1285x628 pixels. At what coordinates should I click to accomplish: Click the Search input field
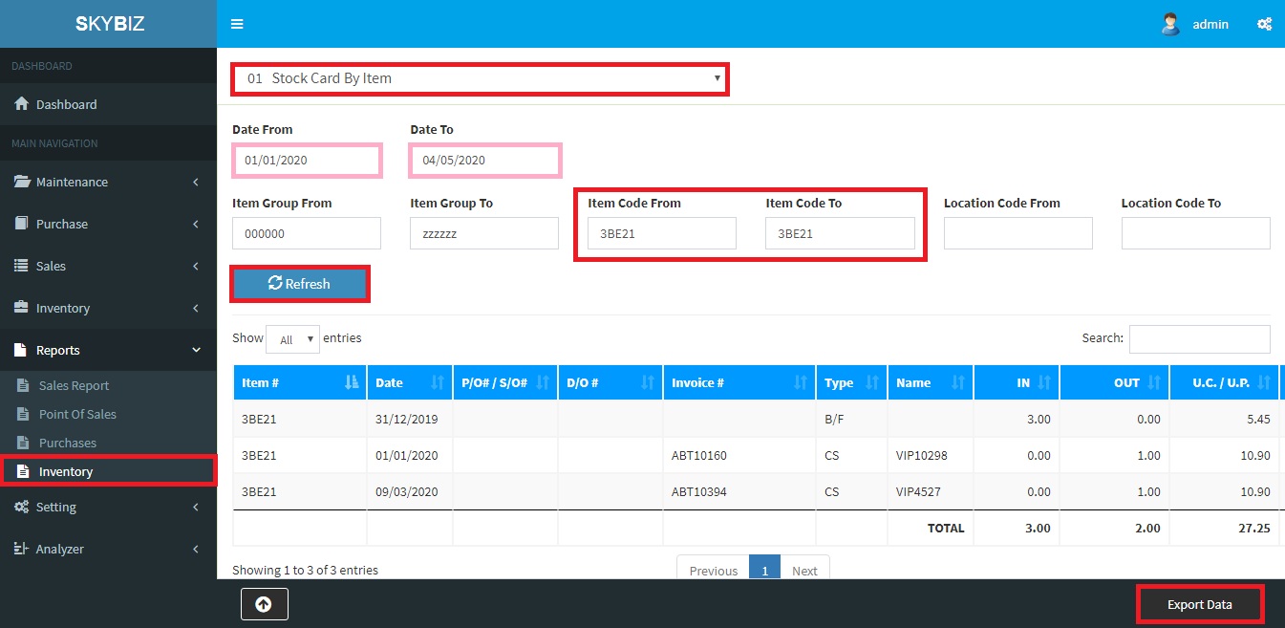[1199, 338]
